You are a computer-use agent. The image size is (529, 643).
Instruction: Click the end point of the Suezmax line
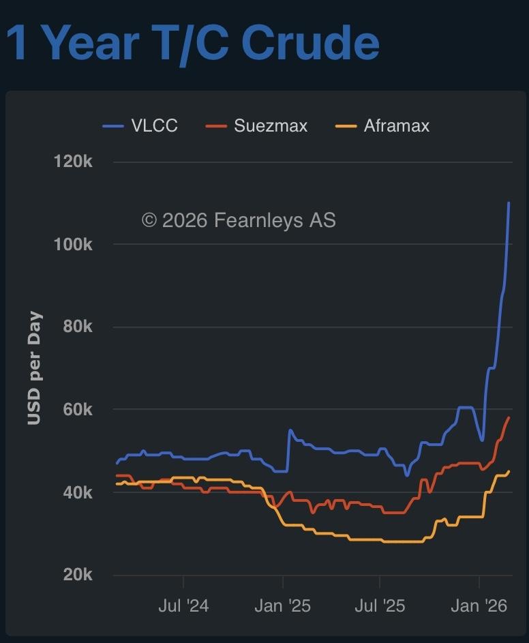[509, 417]
